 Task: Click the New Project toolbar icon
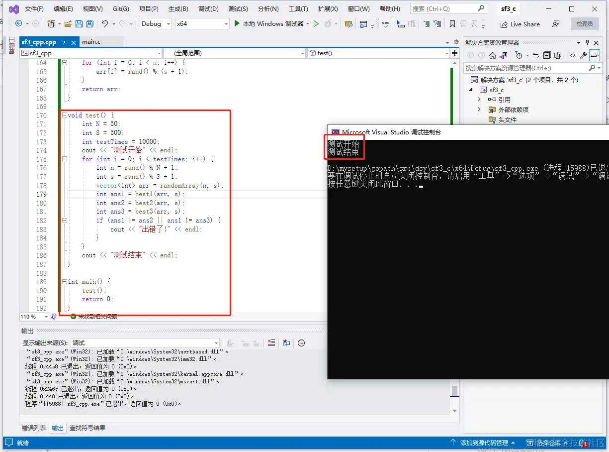51,23
